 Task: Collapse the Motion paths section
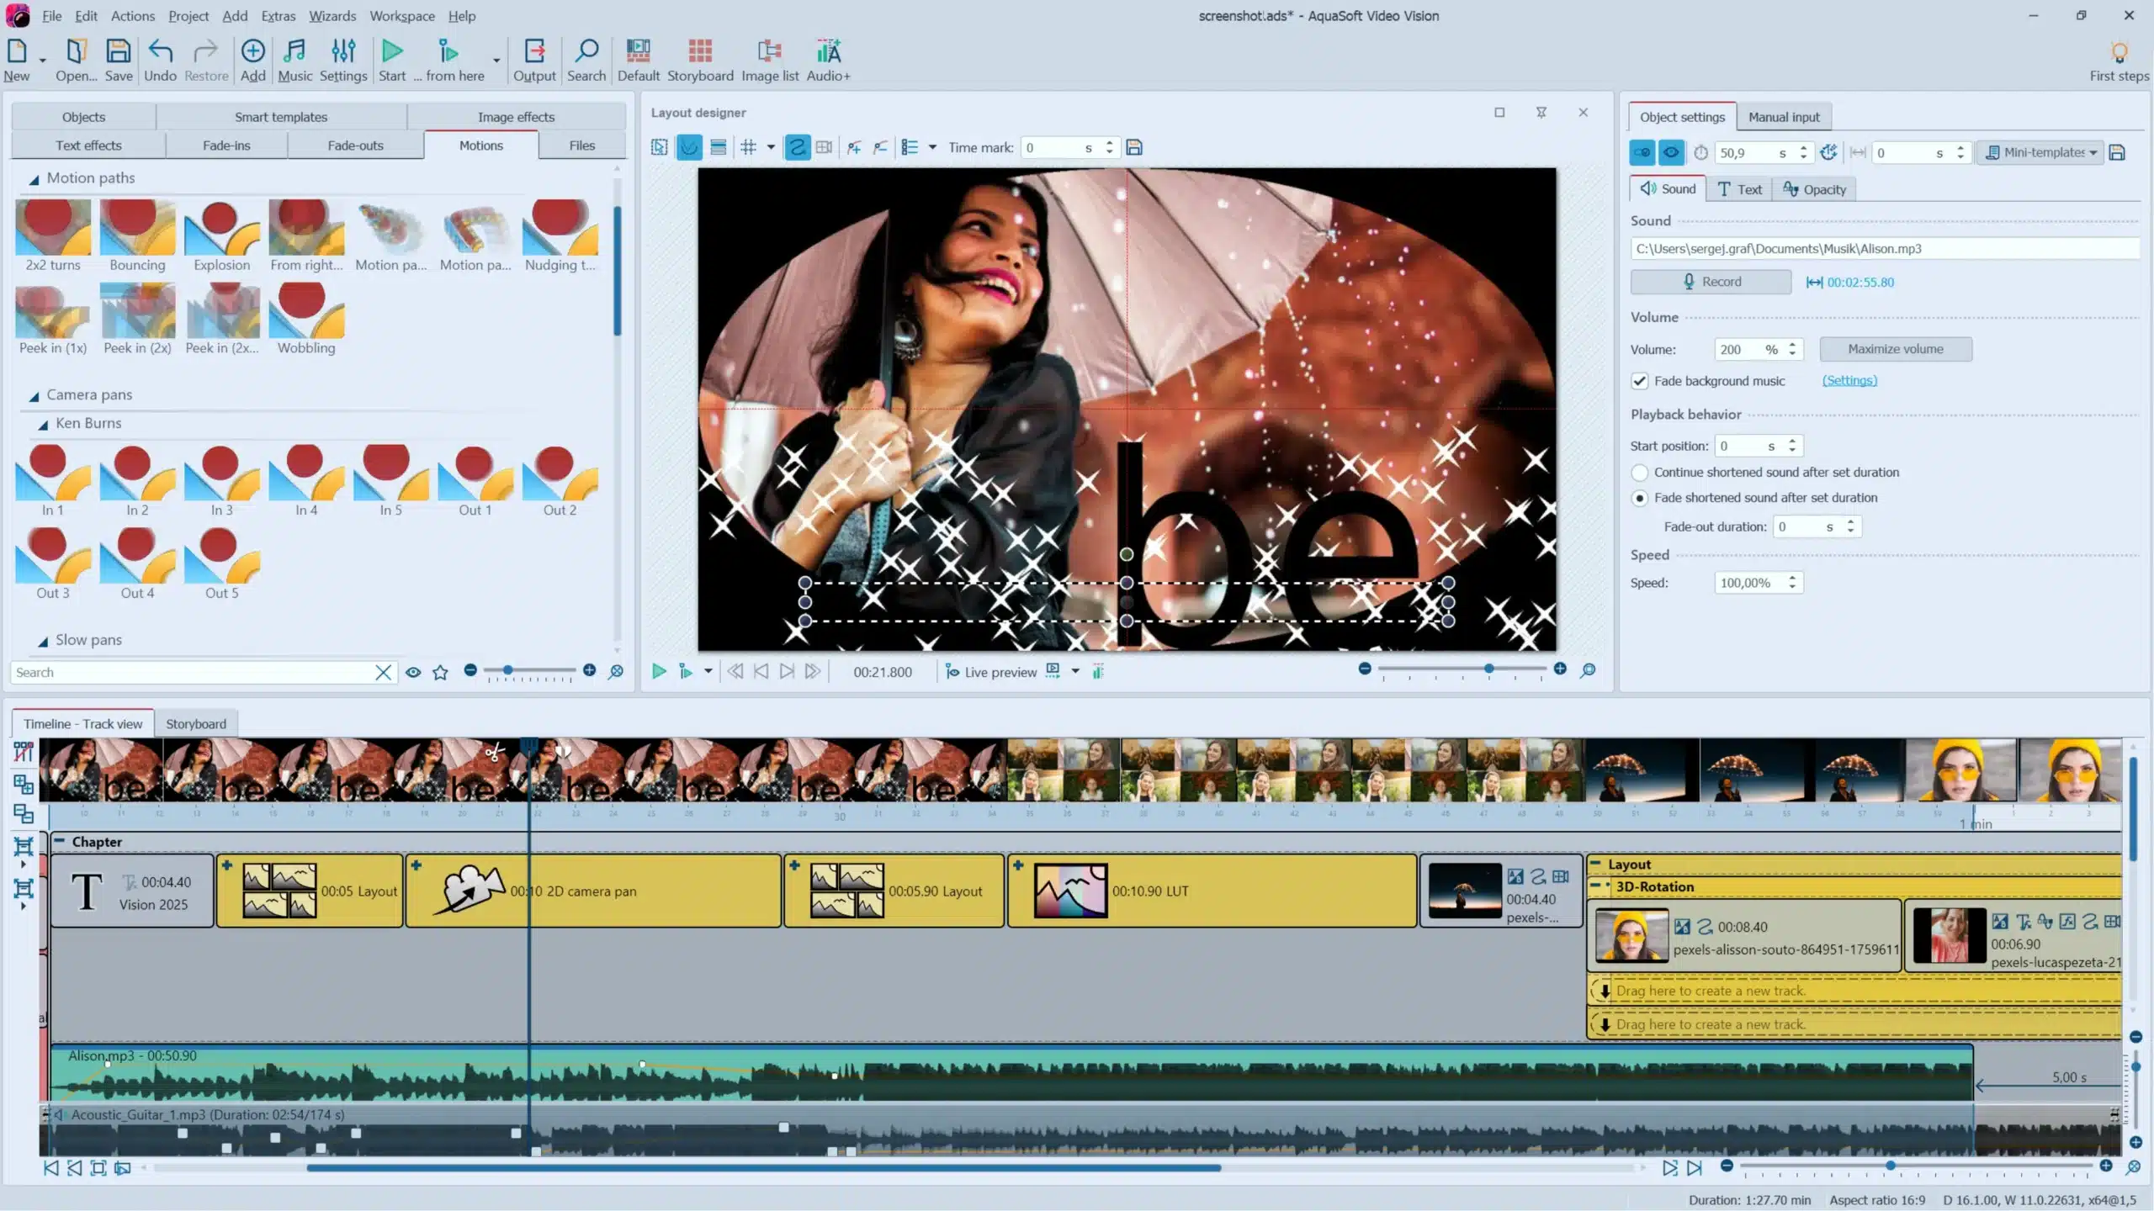coord(34,179)
